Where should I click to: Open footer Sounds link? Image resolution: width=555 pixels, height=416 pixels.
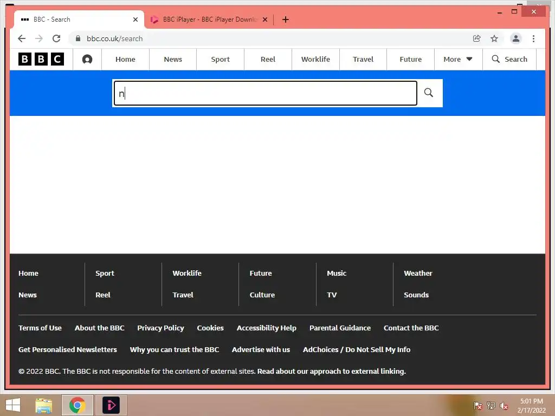[416, 295]
